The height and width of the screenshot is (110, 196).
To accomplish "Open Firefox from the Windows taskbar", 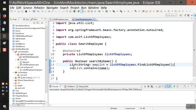I will coord(4,16).
